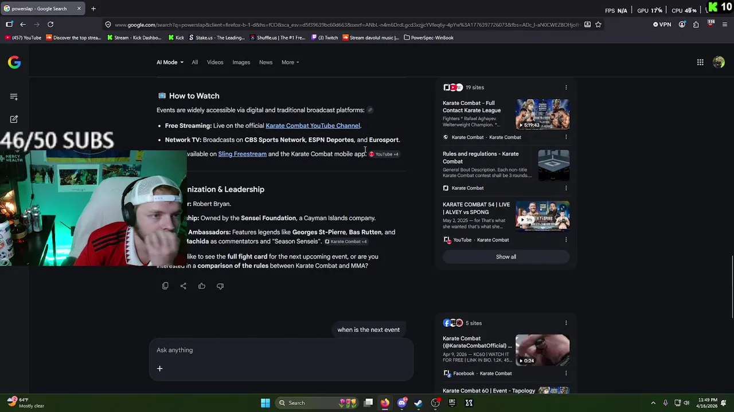
Task: Open Firefox view sidebar icon
Action: click(x=9, y=25)
